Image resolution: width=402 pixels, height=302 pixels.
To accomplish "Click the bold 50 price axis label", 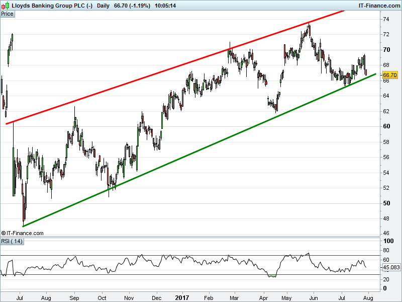I will pyautogui.click(x=386, y=203).
